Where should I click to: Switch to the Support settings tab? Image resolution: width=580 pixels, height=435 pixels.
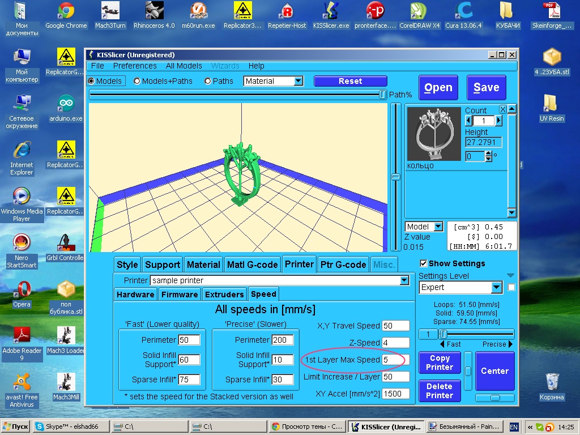coord(163,265)
